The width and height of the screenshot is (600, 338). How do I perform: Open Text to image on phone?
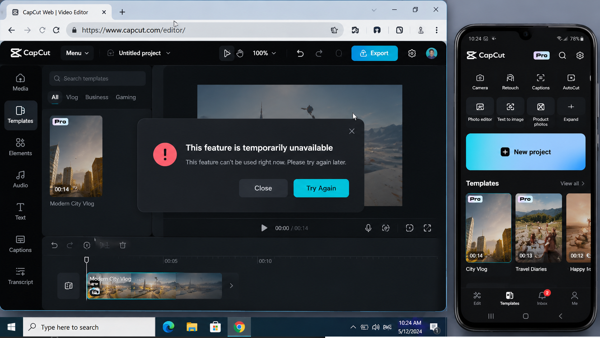pos(510,111)
